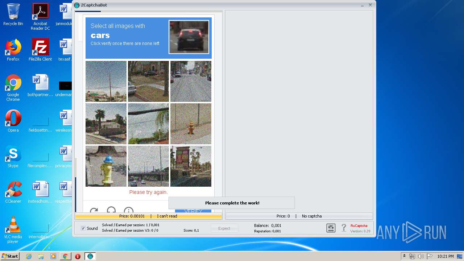The image size is (464, 261).
Task: Click the blue VERIFY button
Action: 193,211
